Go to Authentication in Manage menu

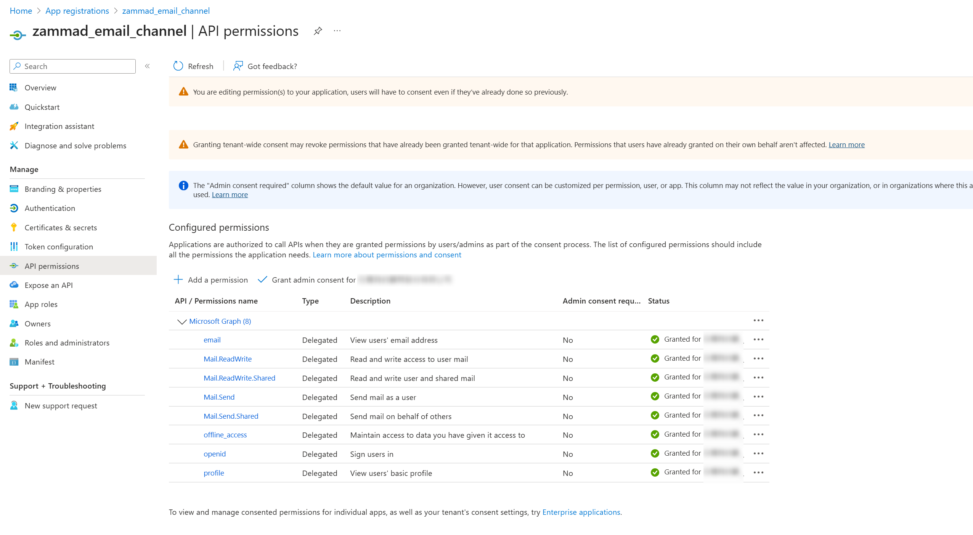50,208
